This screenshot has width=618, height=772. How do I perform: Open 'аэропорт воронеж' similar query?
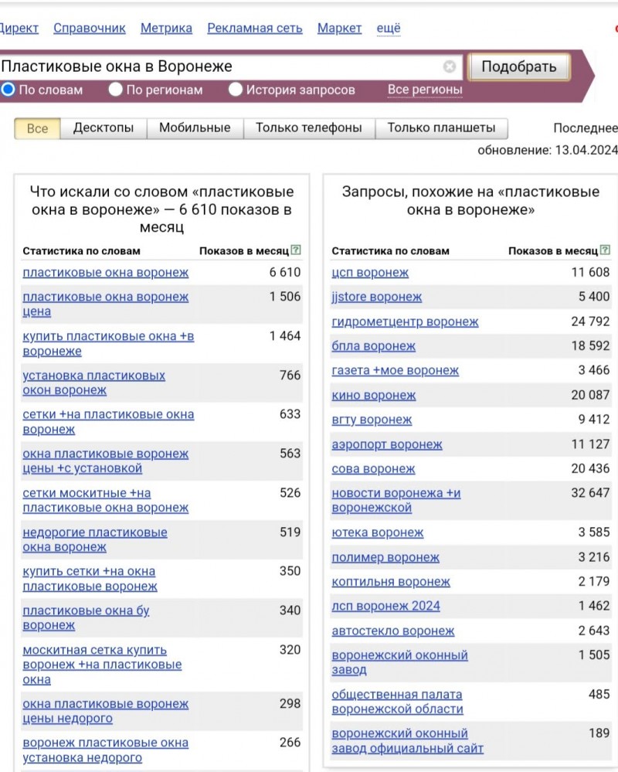[x=387, y=444]
